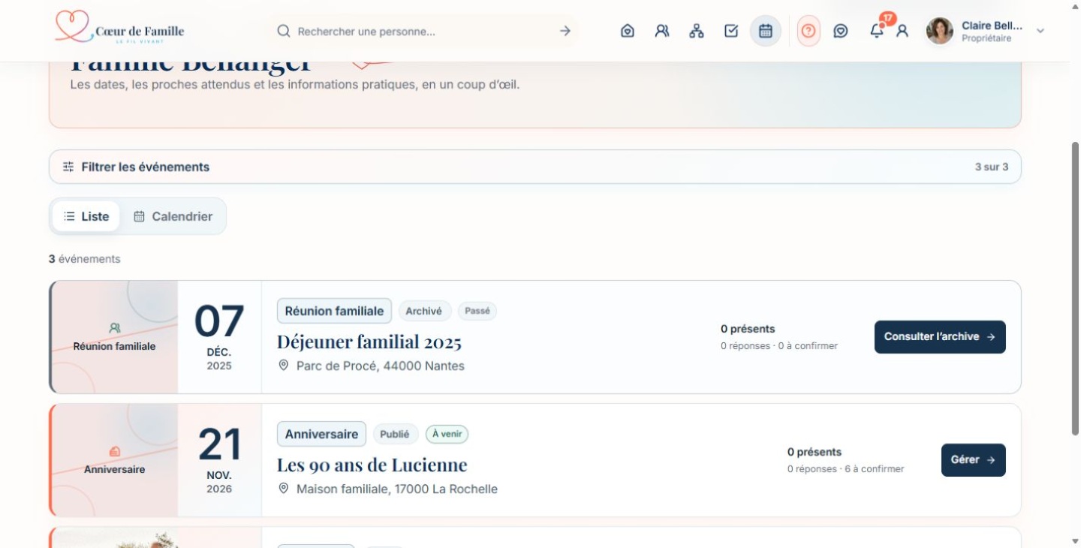Image resolution: width=1081 pixels, height=548 pixels.
Task: Open the events calendar icon in navigation
Action: [766, 31]
